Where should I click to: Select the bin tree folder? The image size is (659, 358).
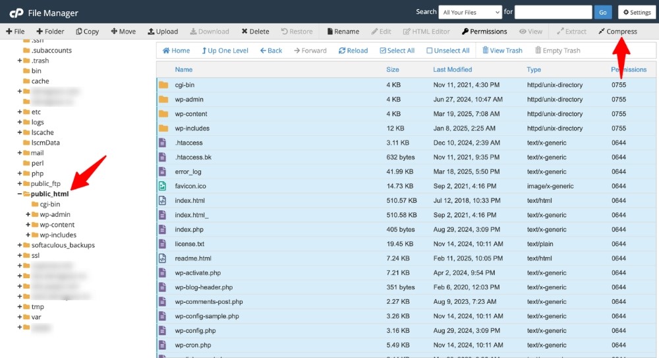pos(36,71)
